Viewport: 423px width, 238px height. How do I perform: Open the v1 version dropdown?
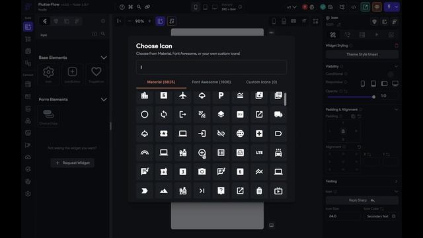click(291, 7)
